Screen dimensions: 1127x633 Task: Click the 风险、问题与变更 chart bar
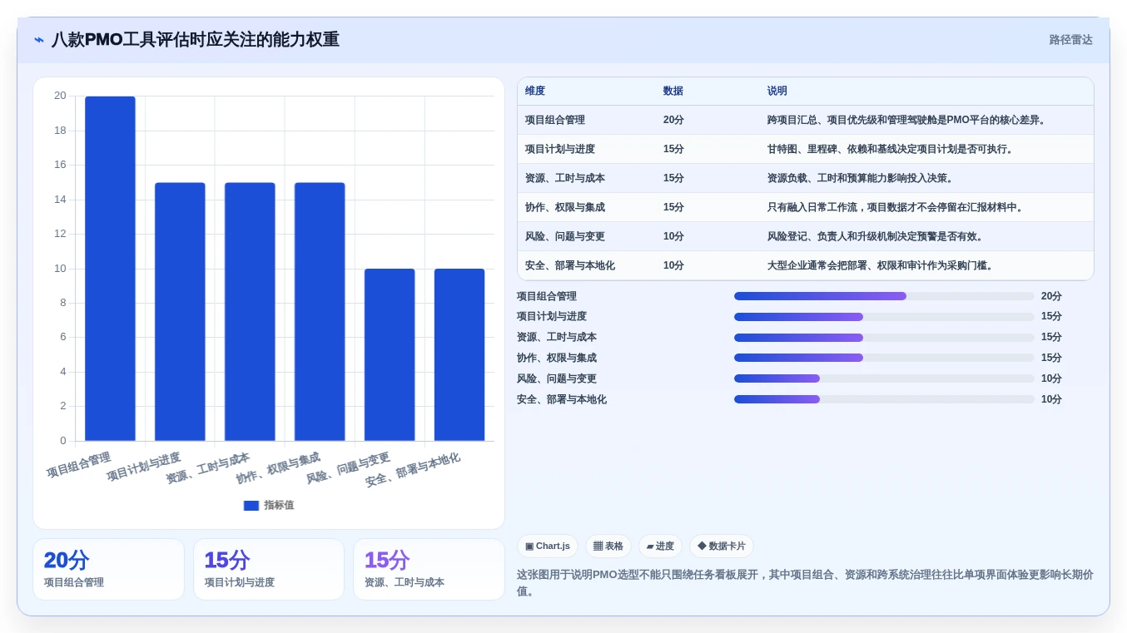click(x=390, y=355)
